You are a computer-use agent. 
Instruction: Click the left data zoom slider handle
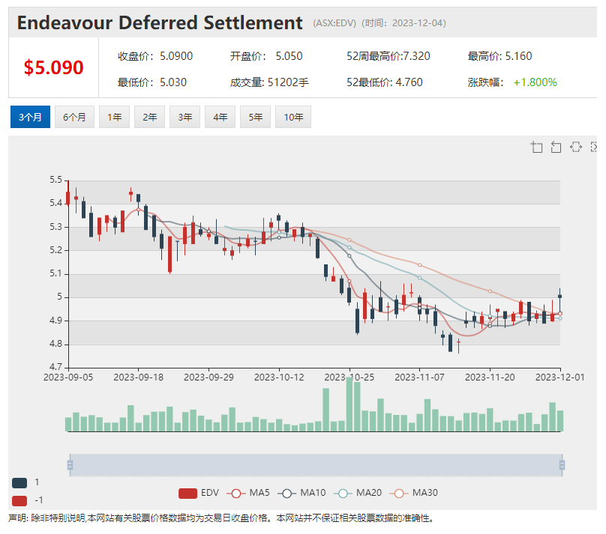pos(70,465)
